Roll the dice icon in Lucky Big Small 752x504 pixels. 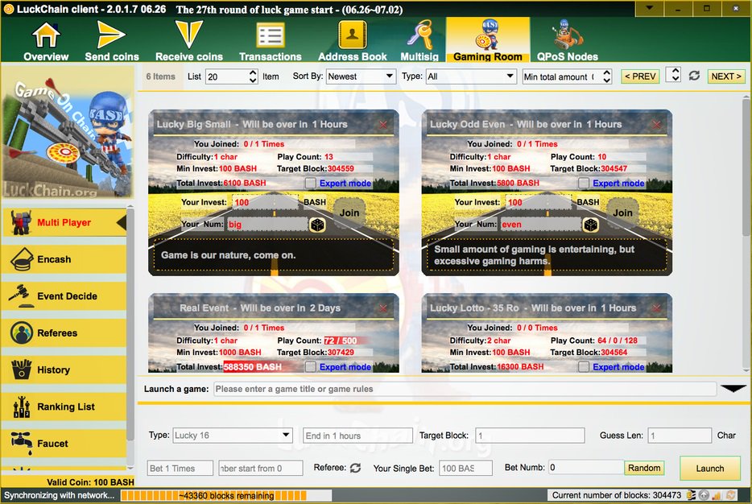point(317,225)
